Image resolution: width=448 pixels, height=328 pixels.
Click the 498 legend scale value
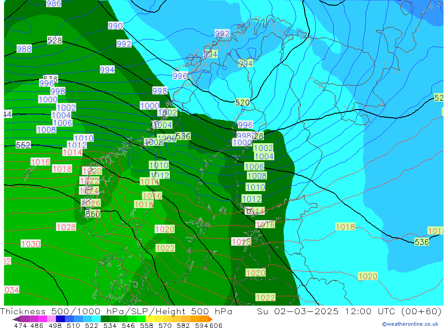click(55, 325)
